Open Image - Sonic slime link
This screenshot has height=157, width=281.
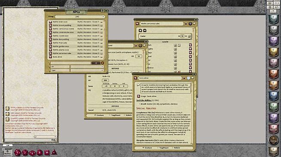(x=138, y=96)
